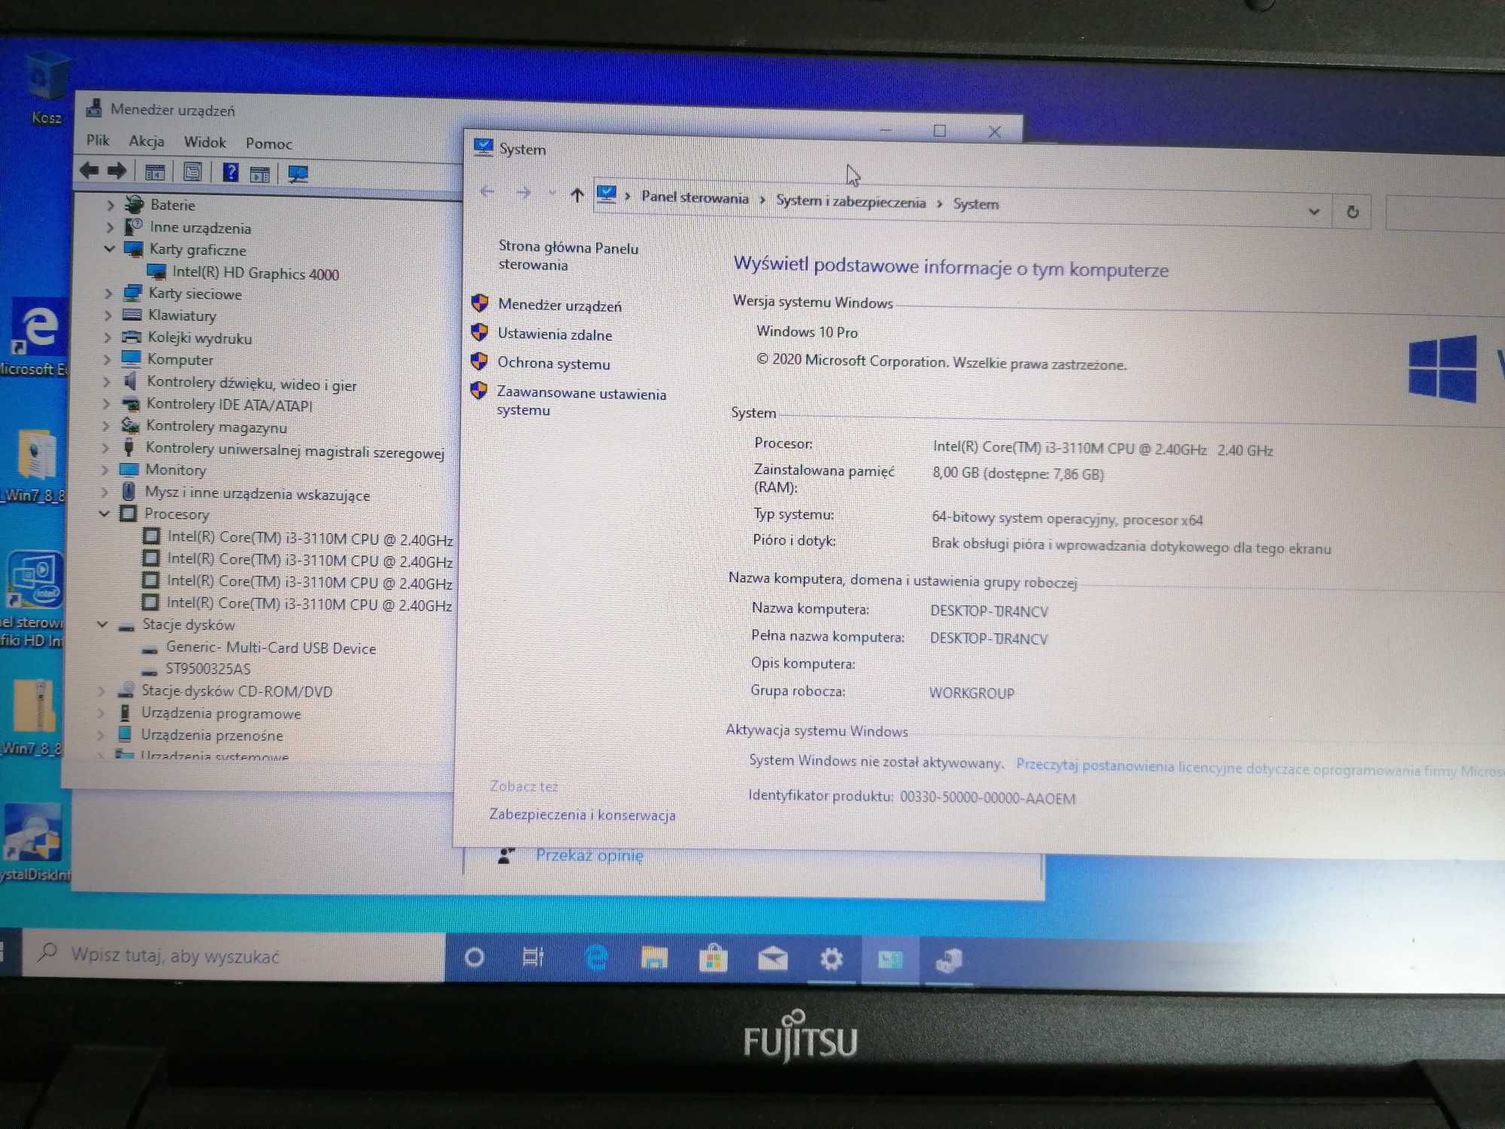Click the show/hide console tree toolbar icon
The height and width of the screenshot is (1129, 1505).
(x=155, y=172)
